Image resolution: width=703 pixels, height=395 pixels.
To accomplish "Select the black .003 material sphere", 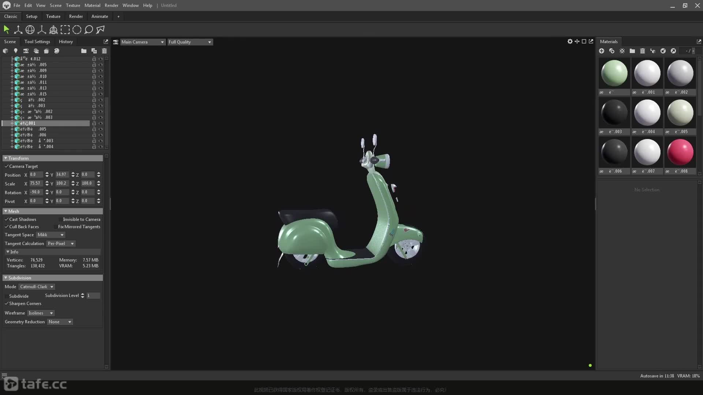I will pos(614,113).
